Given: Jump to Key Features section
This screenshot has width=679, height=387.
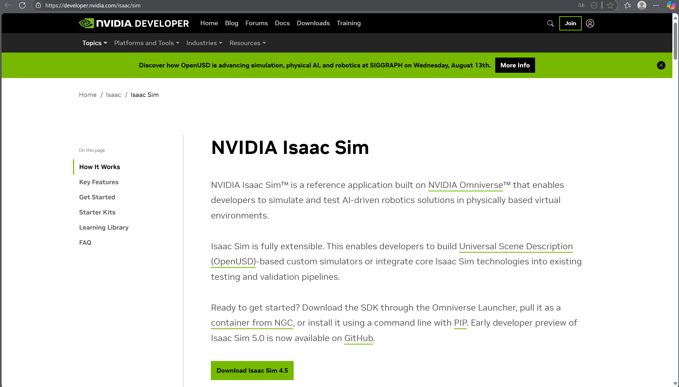Looking at the screenshot, I should click(x=99, y=182).
